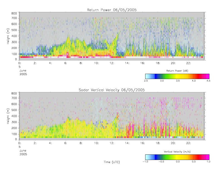This screenshot has width=220, height=170.
Task: Click the 4.5 tick on Return Power colorbar
Action: tap(208, 81)
